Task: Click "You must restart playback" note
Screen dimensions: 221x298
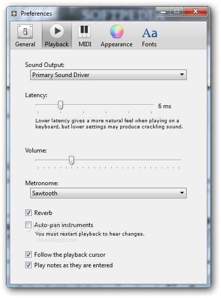Action: 90,234
